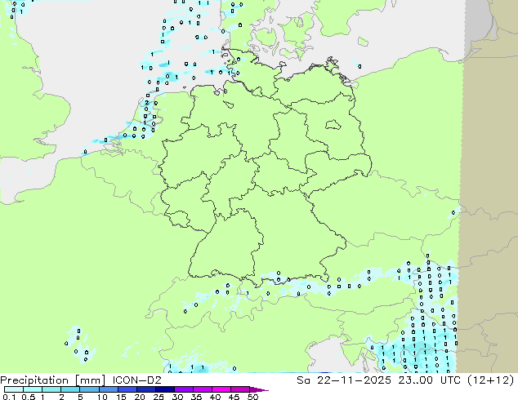
Task: Click the legend value label "0.5"
Action: point(28,397)
